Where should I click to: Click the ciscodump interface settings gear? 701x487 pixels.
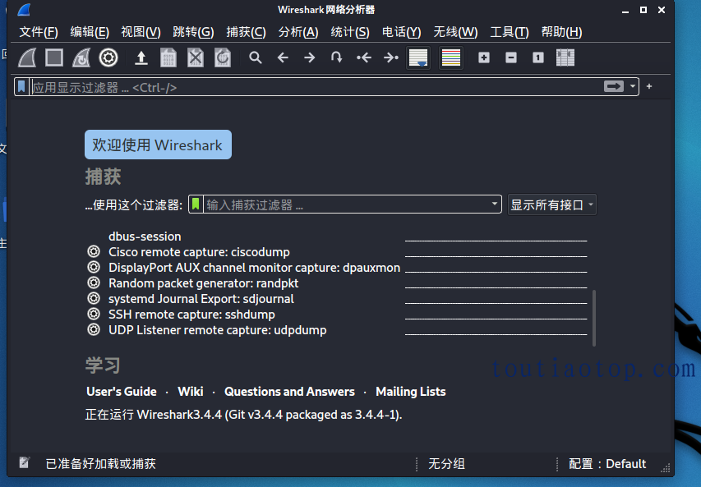pos(94,251)
